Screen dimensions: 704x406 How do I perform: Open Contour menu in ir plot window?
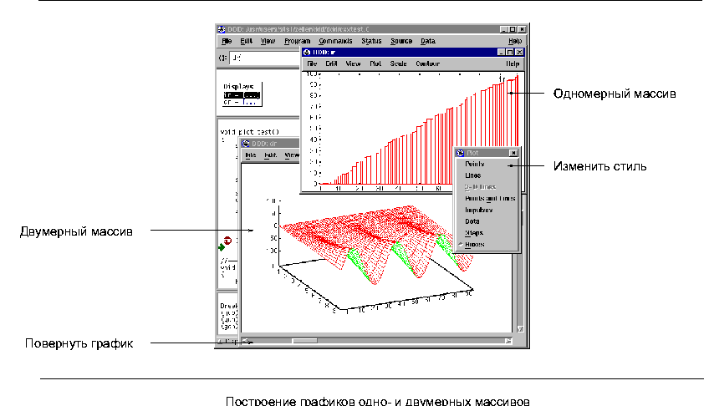(x=427, y=63)
